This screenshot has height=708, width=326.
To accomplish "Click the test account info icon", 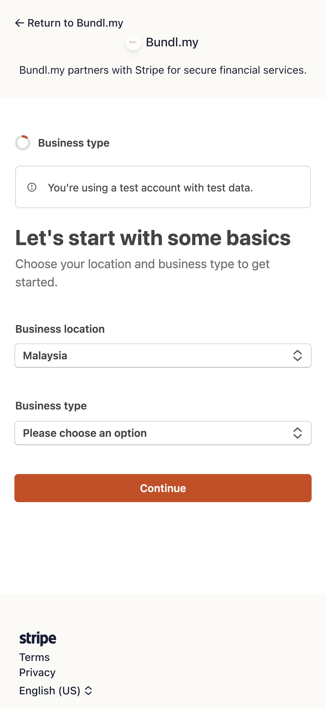I will (x=32, y=187).
